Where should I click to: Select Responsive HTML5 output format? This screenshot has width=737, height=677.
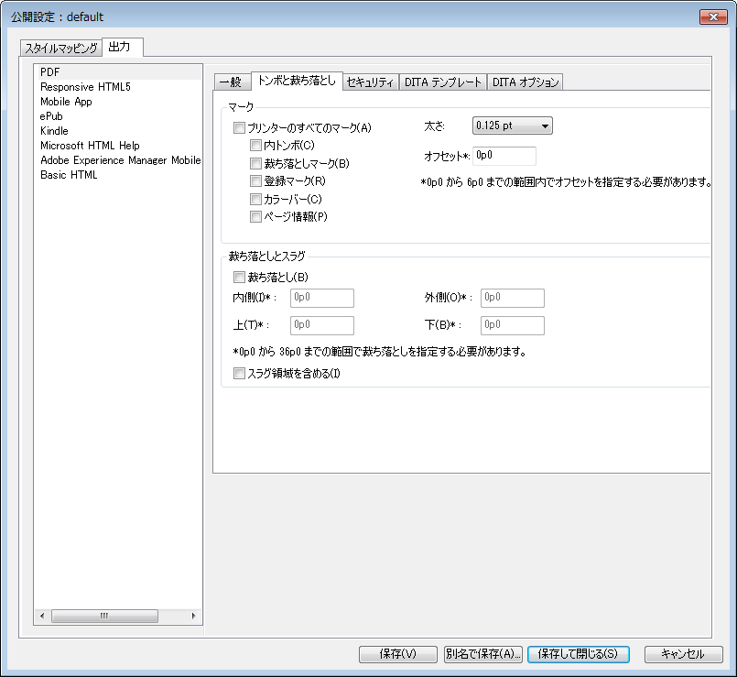(85, 87)
